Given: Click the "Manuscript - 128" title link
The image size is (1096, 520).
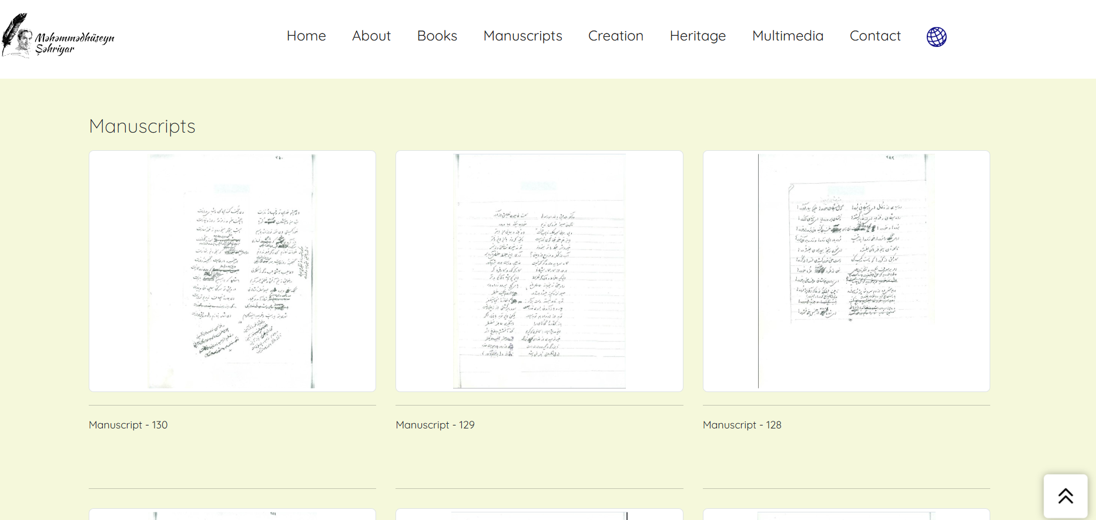Looking at the screenshot, I should pos(742,425).
